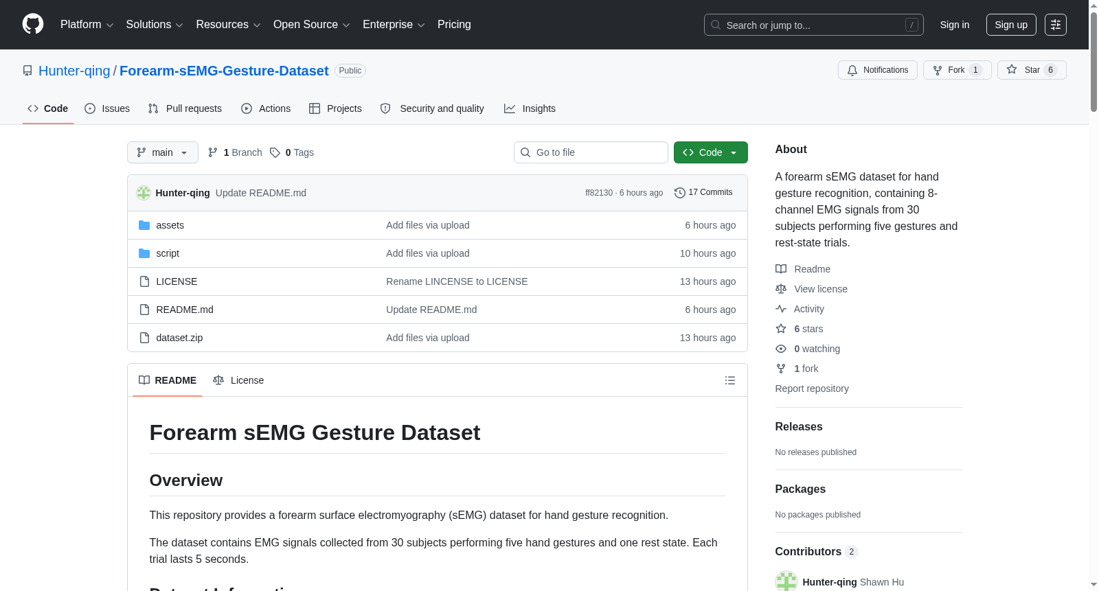Expand the green Code dropdown button

point(711,152)
